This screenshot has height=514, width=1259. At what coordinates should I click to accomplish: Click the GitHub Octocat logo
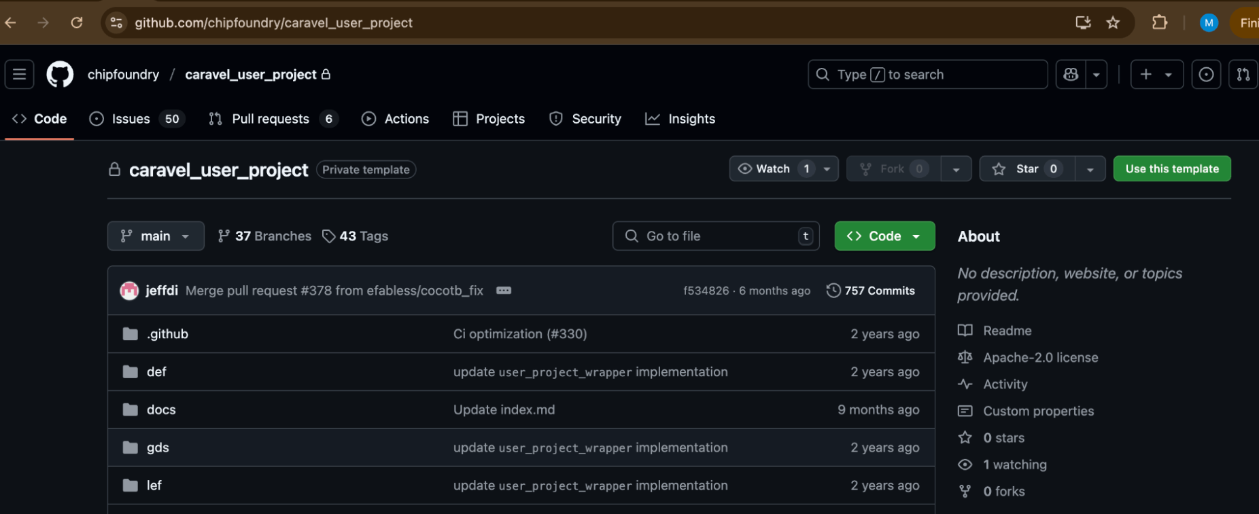(x=60, y=75)
